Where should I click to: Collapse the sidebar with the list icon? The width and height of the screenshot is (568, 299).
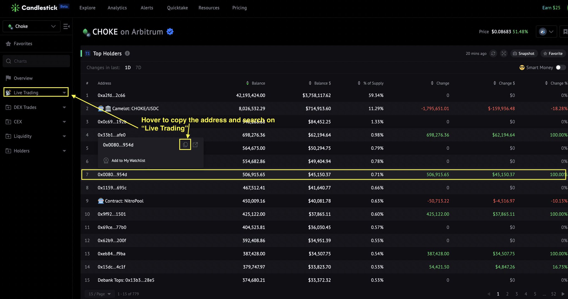point(67,26)
